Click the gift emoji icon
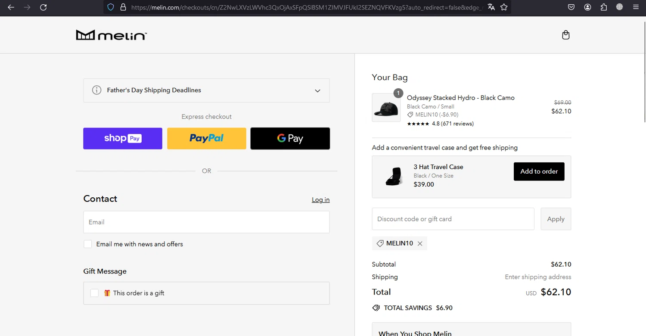 click(107, 293)
